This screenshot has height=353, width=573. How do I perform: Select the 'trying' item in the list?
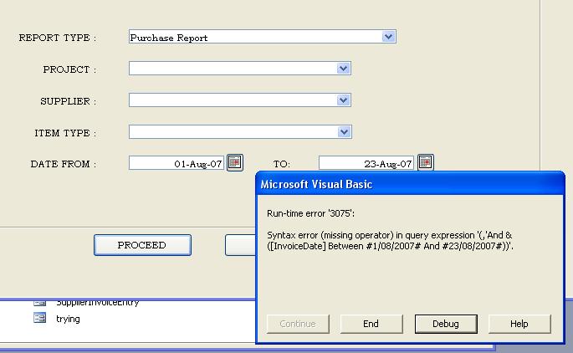point(68,319)
